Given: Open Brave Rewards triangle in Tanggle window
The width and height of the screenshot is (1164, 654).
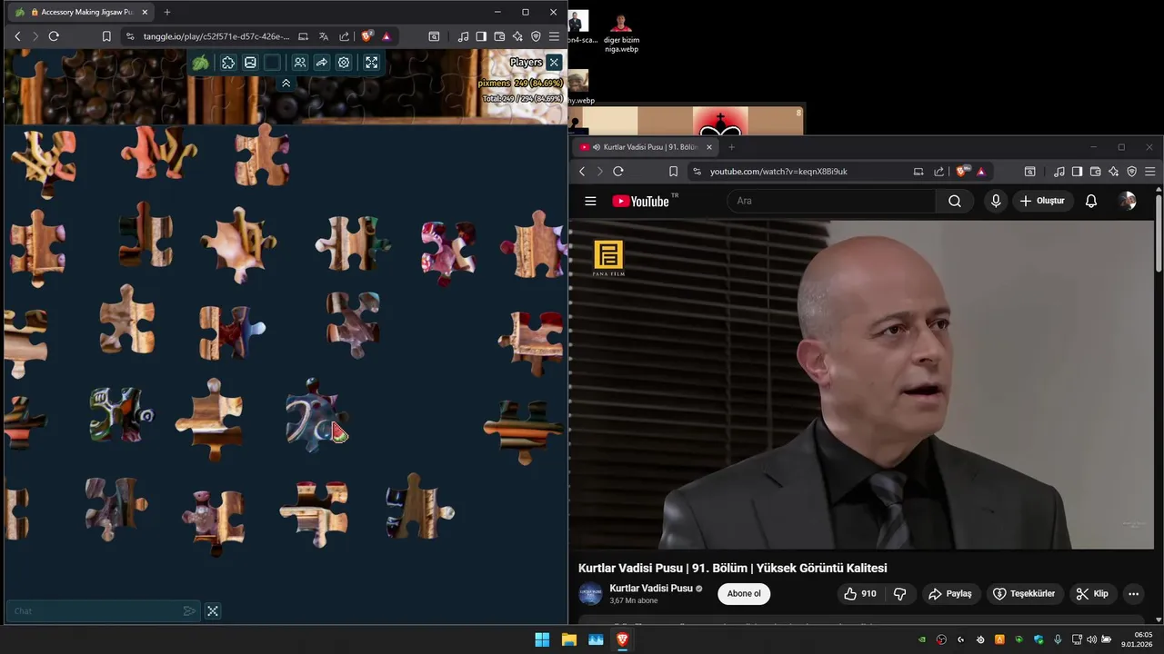Looking at the screenshot, I should [386, 36].
